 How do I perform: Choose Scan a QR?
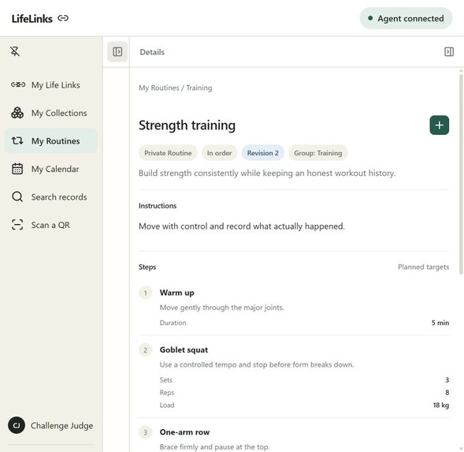[51, 225]
